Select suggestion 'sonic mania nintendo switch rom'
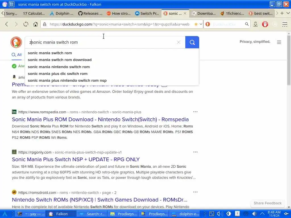Image resolution: width=291 pixels, height=218 pixels. [112, 67]
